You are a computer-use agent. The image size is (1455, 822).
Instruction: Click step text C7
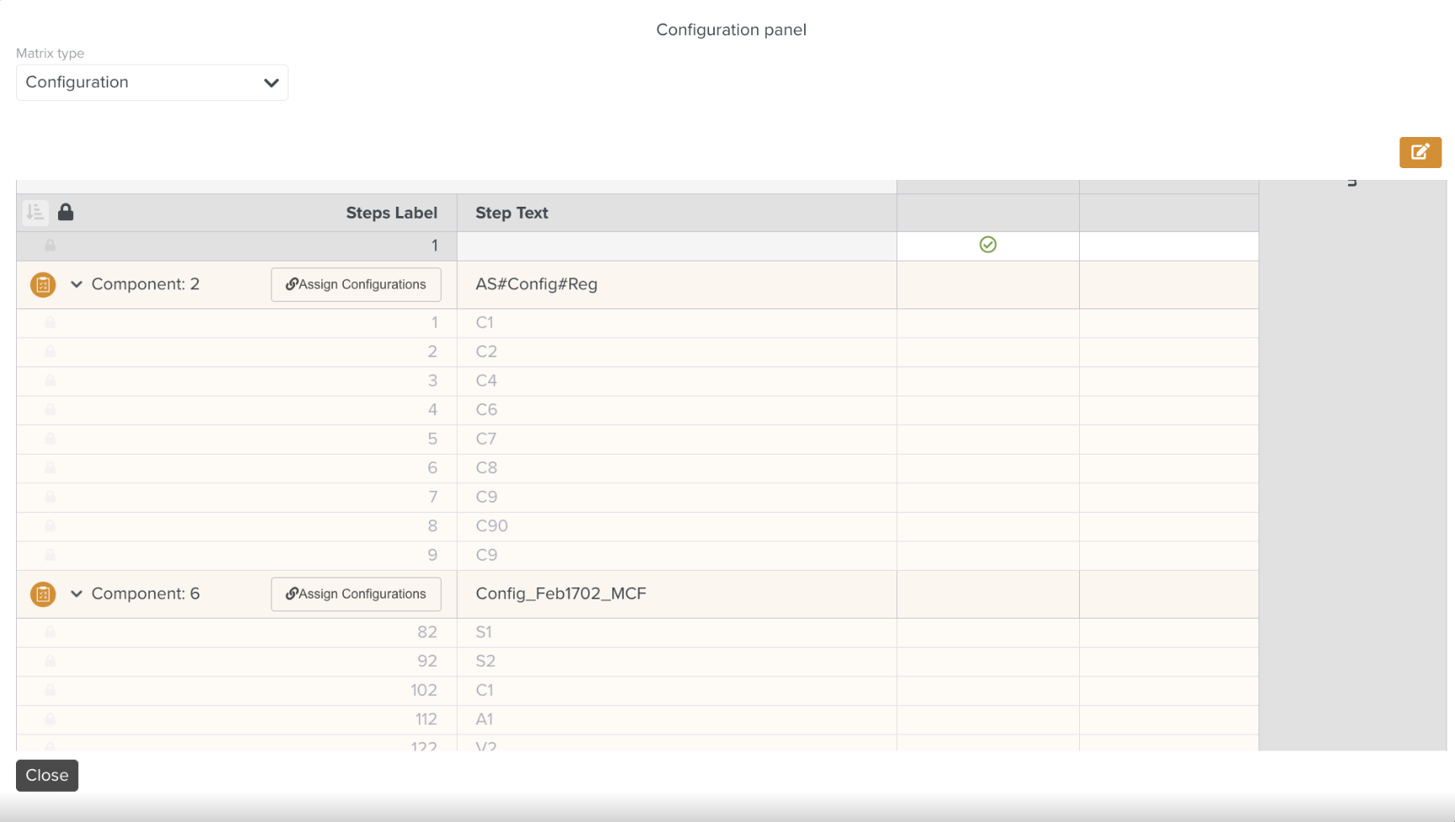click(486, 439)
